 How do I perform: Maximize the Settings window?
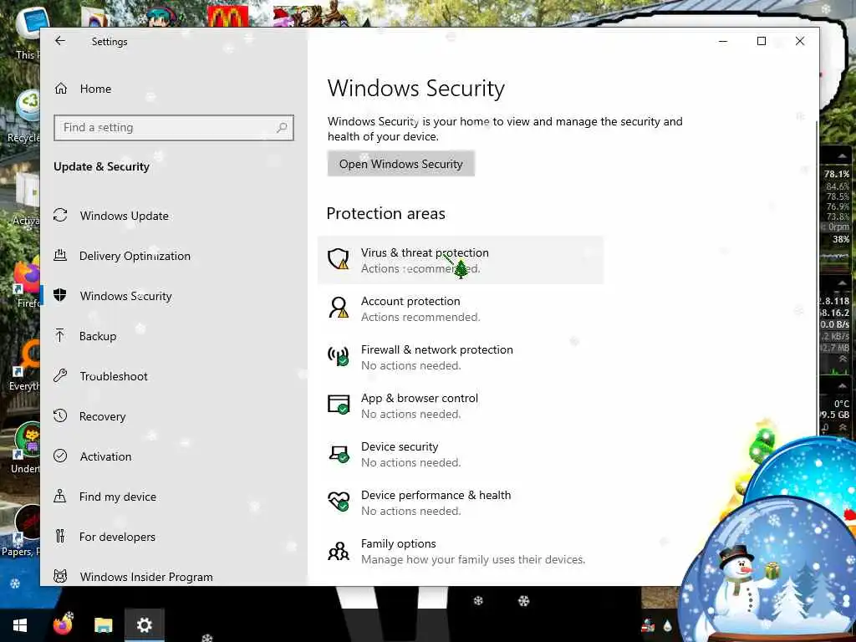coord(761,41)
